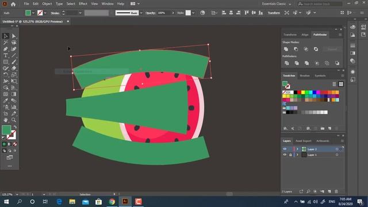Set paint mode to solid Color in toolbox

pyautogui.click(x=4, y=144)
